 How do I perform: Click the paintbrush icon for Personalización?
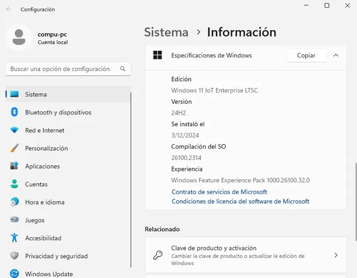(x=14, y=148)
